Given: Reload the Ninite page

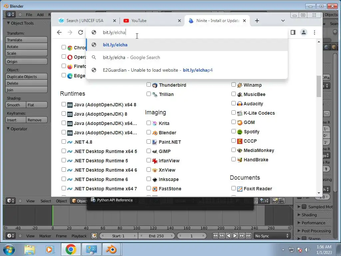Looking at the screenshot, I should click(81, 32).
